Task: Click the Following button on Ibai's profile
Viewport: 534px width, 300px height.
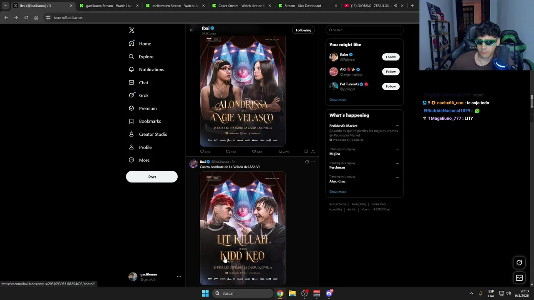Action: pyautogui.click(x=303, y=30)
